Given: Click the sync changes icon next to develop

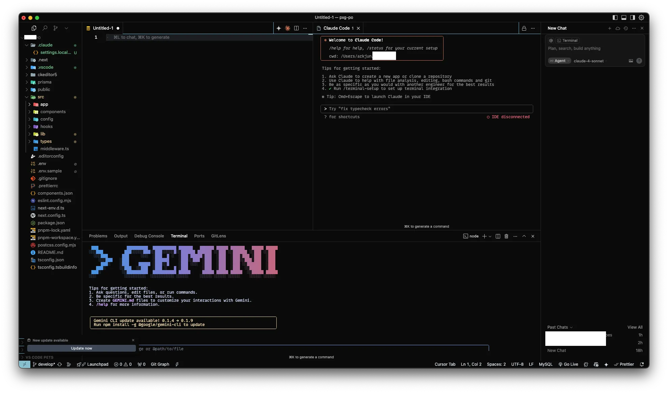Looking at the screenshot, I should [x=60, y=364].
